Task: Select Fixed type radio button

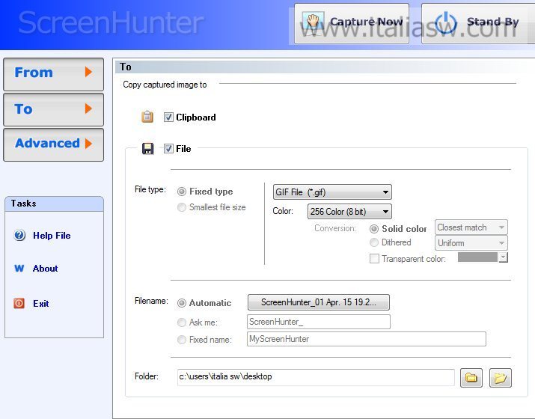Action: [182, 192]
